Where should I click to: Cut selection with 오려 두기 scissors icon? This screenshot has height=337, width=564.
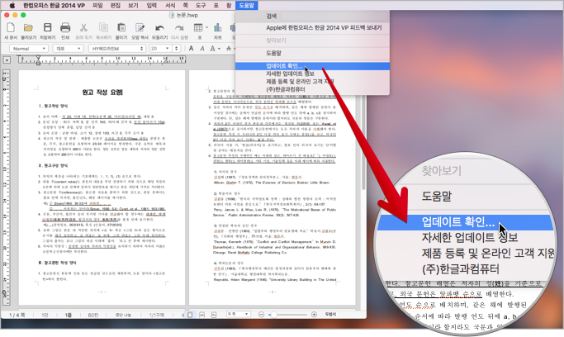(x=83, y=28)
